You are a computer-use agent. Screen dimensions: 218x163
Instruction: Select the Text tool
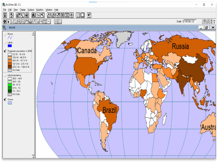coord(45,22)
